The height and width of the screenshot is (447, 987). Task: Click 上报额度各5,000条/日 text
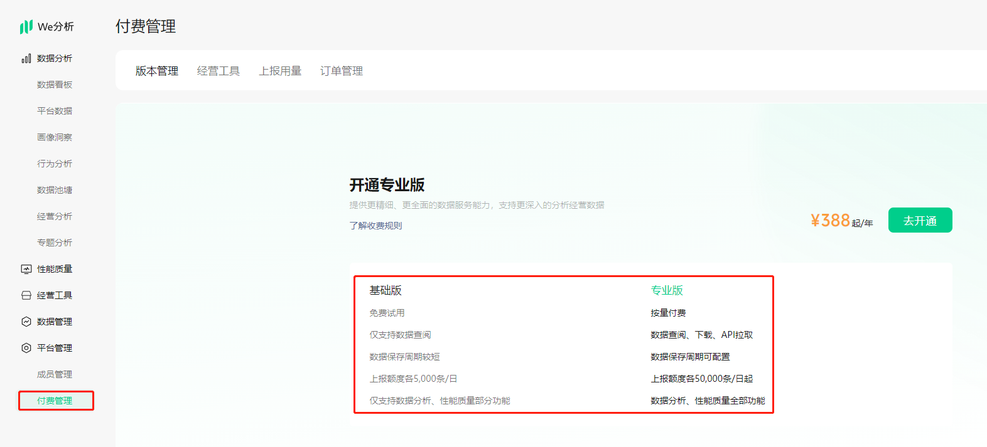tap(413, 379)
